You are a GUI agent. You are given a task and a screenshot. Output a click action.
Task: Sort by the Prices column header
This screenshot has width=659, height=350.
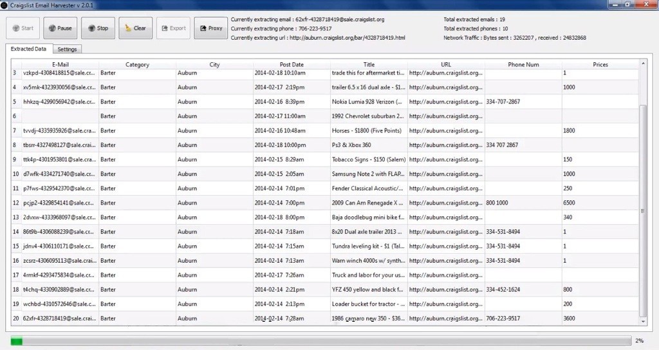point(600,64)
